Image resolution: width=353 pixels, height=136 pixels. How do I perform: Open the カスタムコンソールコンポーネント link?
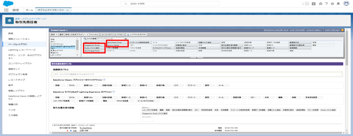[x=276, y=30]
